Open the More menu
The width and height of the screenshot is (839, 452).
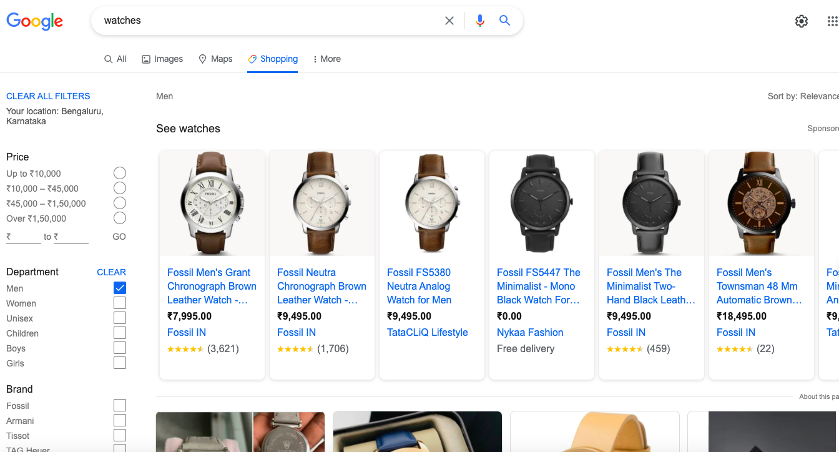[326, 59]
